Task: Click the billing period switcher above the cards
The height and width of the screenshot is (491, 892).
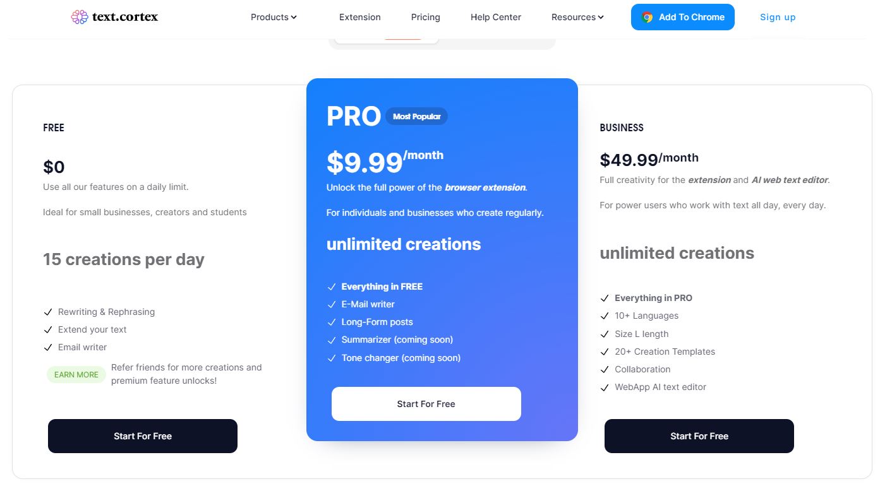Action: click(402, 38)
